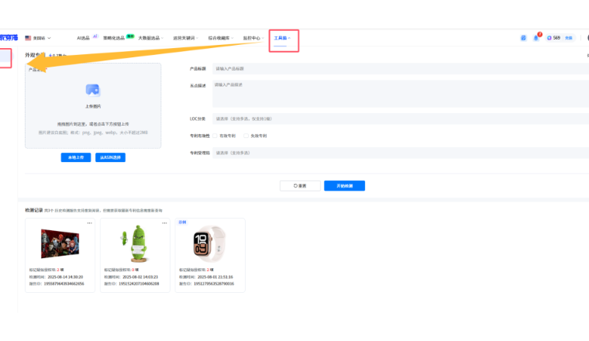Open the 策略化选品 menu item
The image size is (589, 341).
(114, 38)
